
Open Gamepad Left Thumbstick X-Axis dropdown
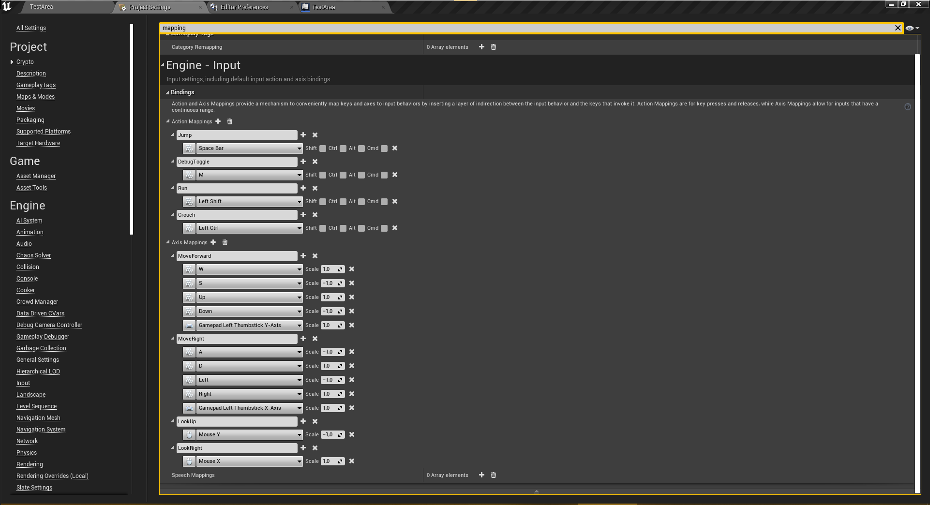click(x=250, y=408)
